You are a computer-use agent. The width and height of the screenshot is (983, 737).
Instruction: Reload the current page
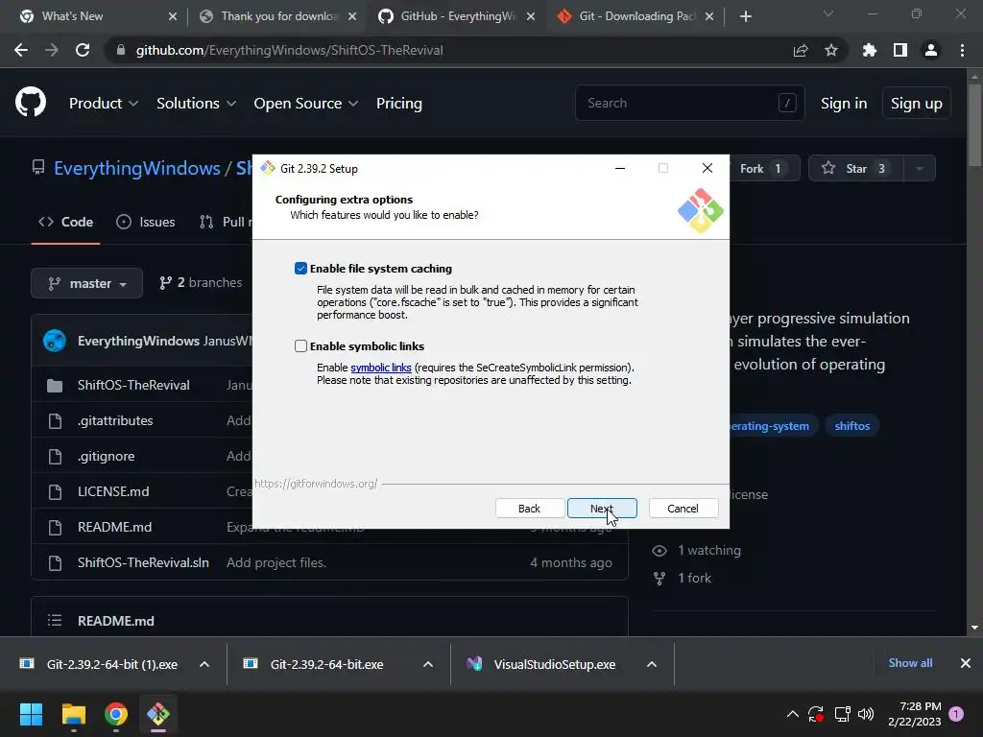coord(83,50)
